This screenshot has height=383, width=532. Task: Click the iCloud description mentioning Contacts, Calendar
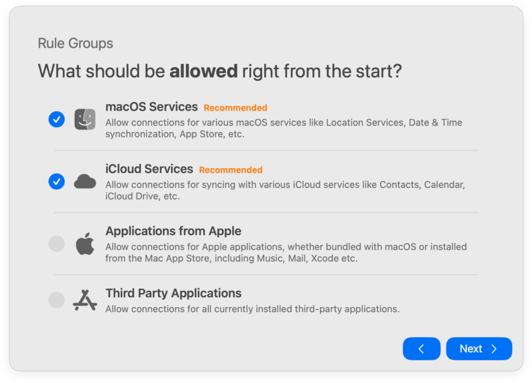point(285,190)
